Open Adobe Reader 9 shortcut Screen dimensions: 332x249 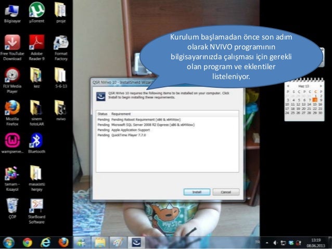click(36, 48)
